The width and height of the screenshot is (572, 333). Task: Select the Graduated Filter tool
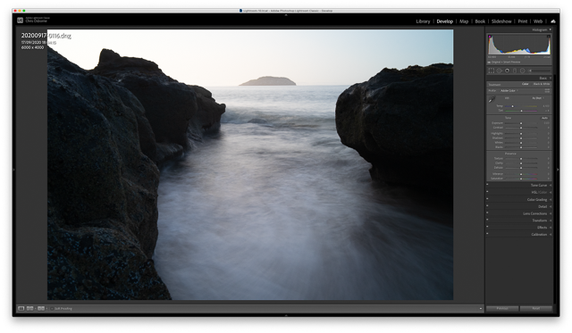pyautogui.click(x=515, y=71)
